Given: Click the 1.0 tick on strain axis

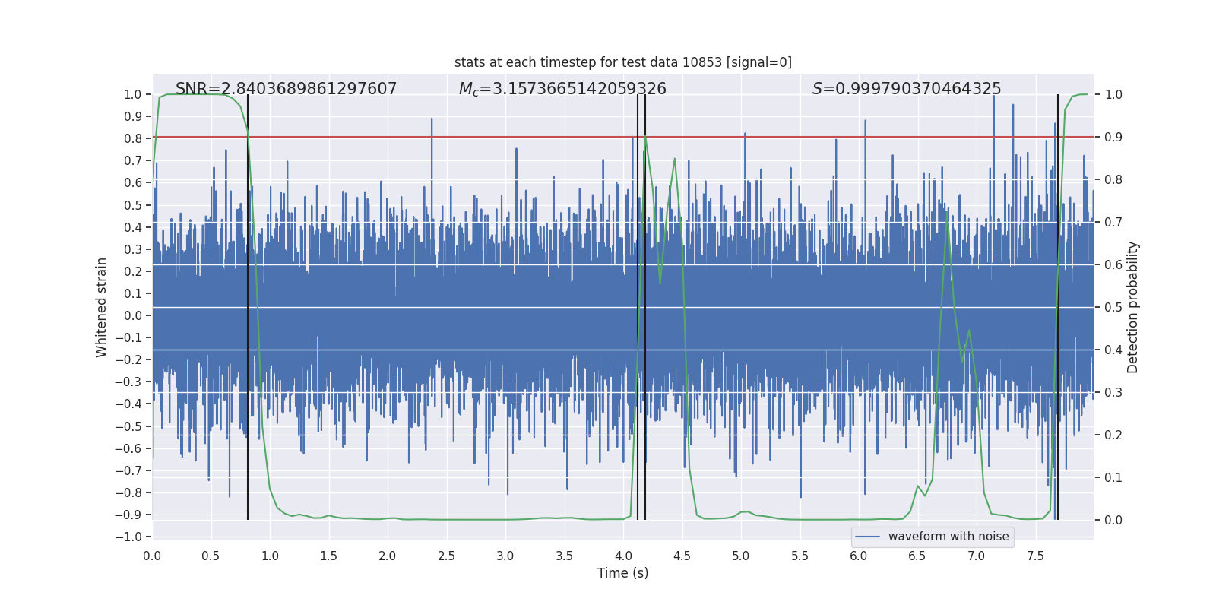Looking at the screenshot, I should coord(132,95).
